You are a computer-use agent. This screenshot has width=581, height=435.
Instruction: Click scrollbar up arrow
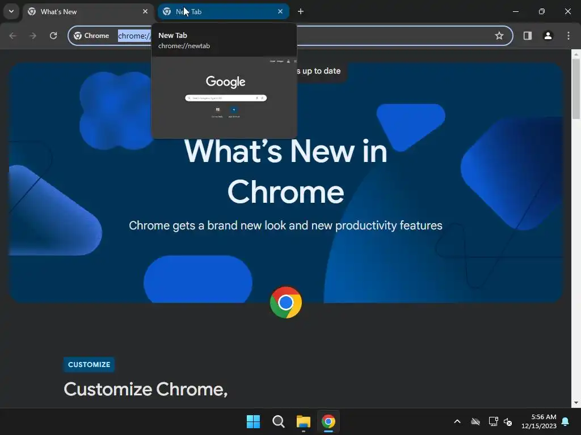click(x=576, y=54)
